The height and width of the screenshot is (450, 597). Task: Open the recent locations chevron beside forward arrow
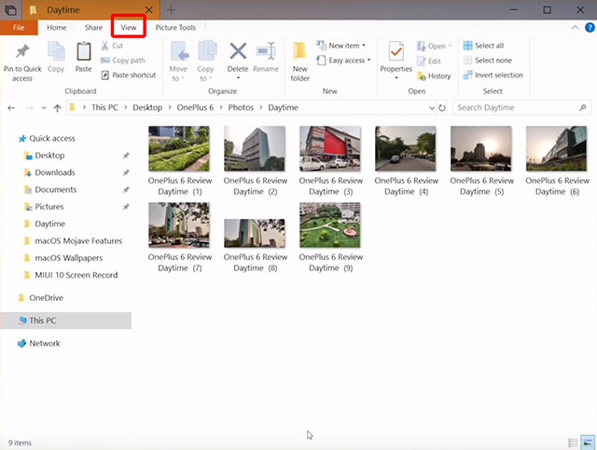click(x=44, y=108)
